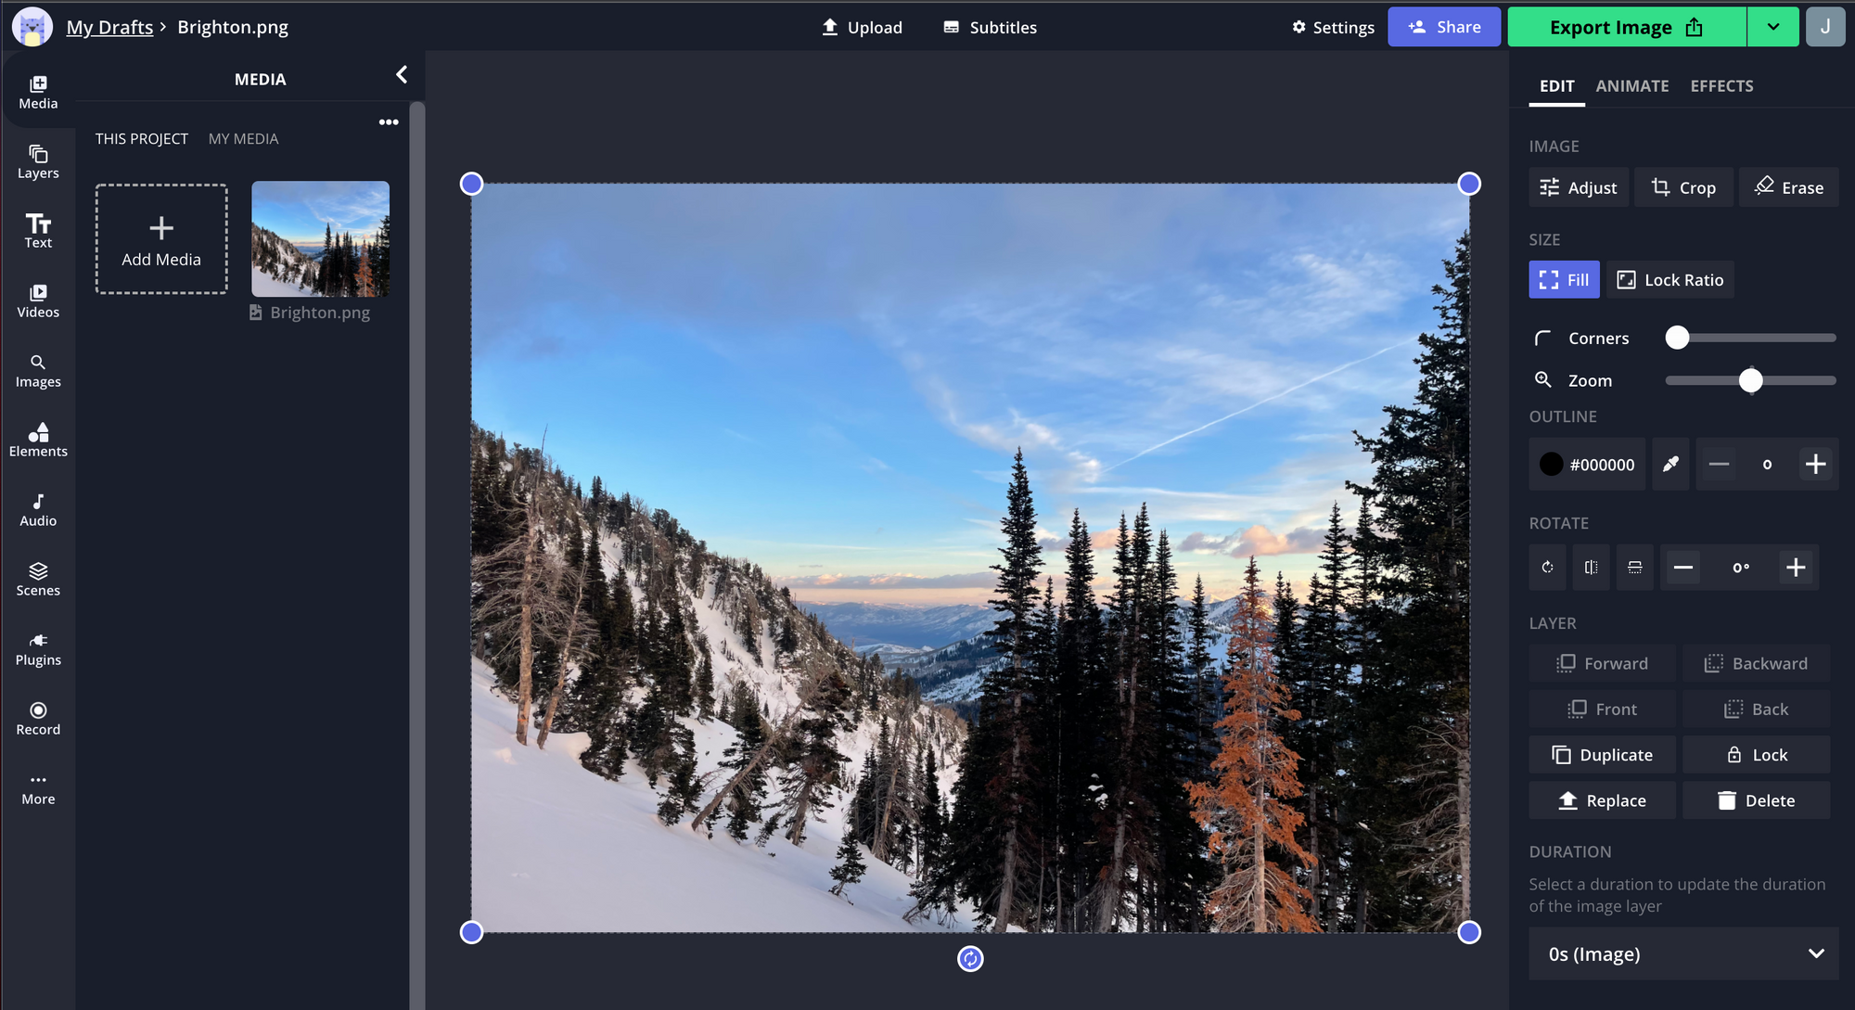The height and width of the screenshot is (1010, 1855).
Task: Pick outline color with eyedropper
Action: (x=1670, y=464)
